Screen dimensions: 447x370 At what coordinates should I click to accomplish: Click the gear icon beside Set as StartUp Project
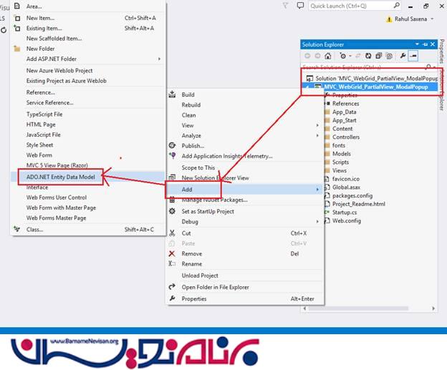(x=172, y=211)
